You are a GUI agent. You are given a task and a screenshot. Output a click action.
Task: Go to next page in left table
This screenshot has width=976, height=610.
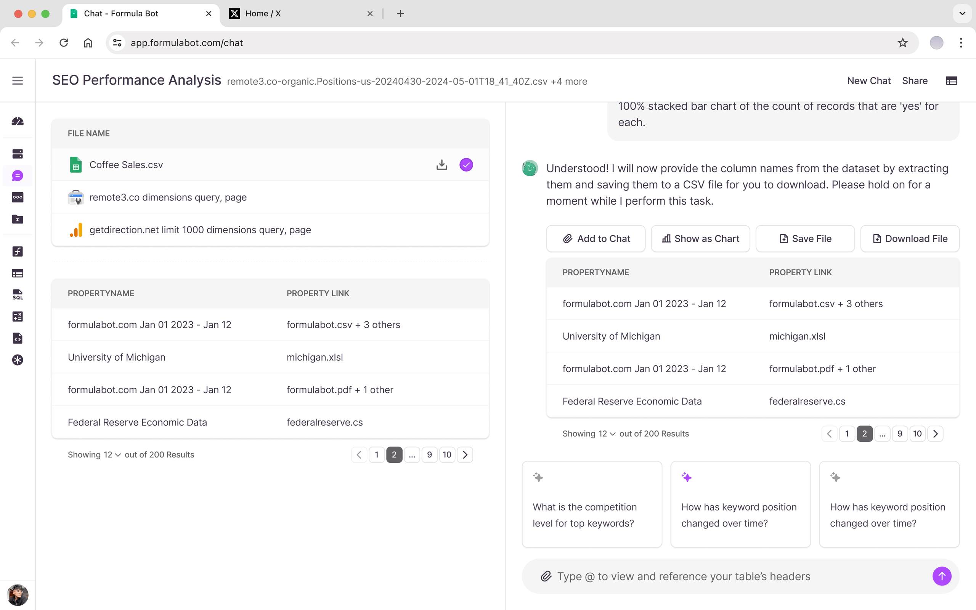[465, 455]
